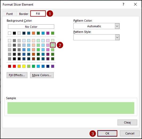Pick the bright red standard color swatch
This screenshot has height=139, width=142.
pos(14,66)
